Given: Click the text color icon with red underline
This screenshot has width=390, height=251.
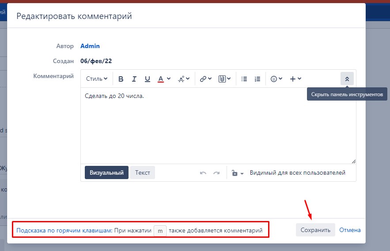Looking at the screenshot, I should [x=161, y=79].
